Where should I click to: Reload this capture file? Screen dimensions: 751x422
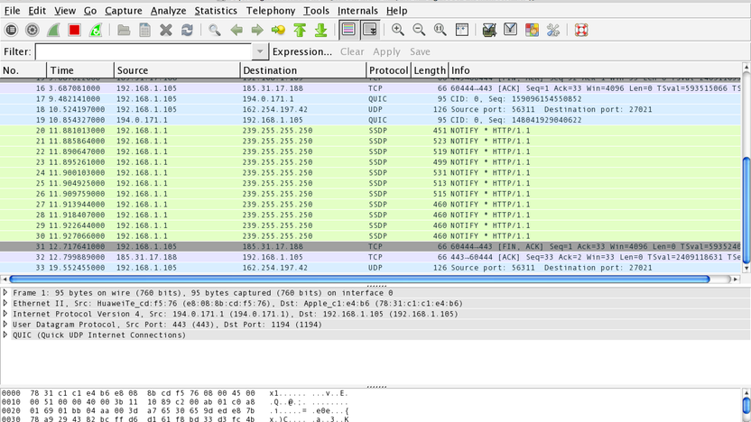tap(187, 30)
